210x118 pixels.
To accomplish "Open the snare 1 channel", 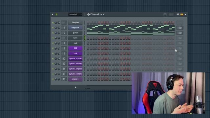I will click(x=75, y=79).
